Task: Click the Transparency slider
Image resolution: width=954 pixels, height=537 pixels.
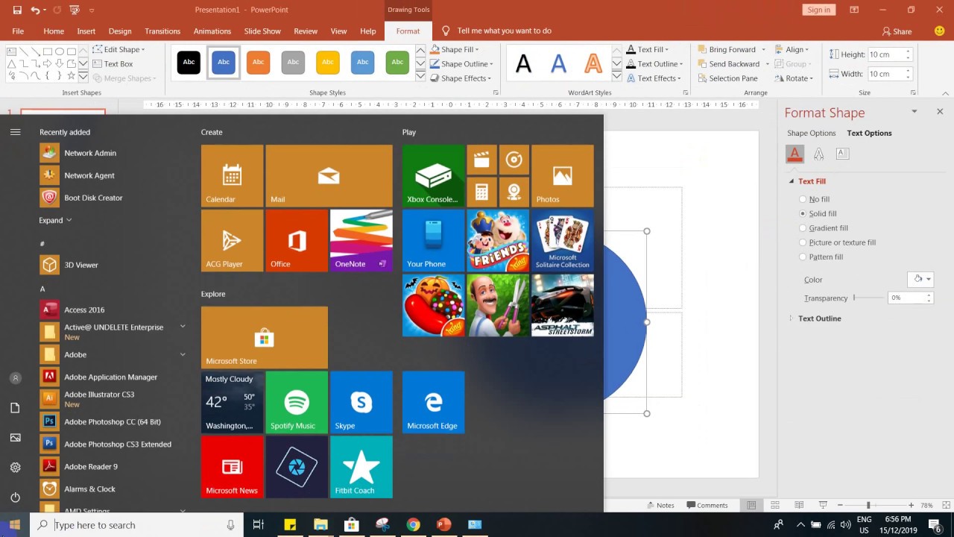Action: [x=868, y=298]
